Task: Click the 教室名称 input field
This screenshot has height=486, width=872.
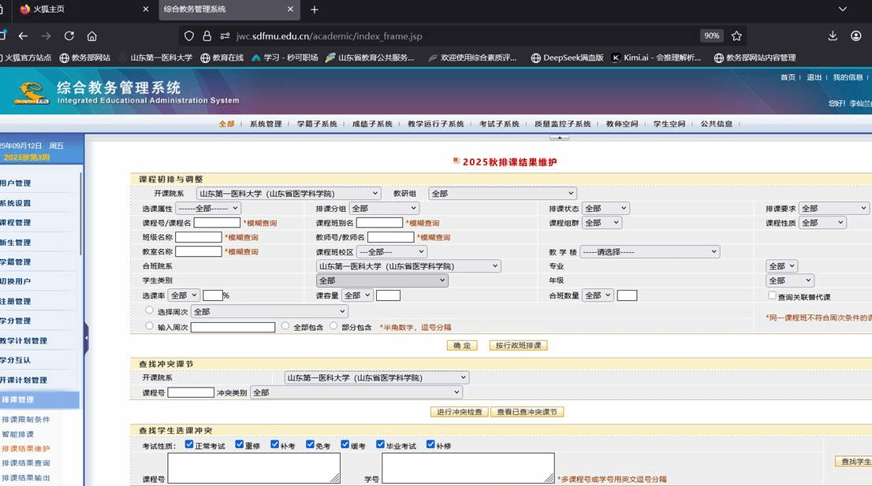Action: [x=199, y=252]
